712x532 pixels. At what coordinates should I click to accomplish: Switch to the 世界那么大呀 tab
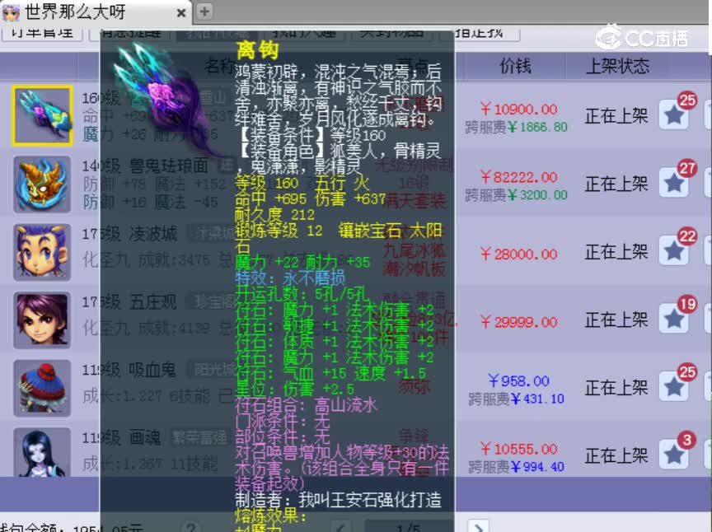coord(96,12)
